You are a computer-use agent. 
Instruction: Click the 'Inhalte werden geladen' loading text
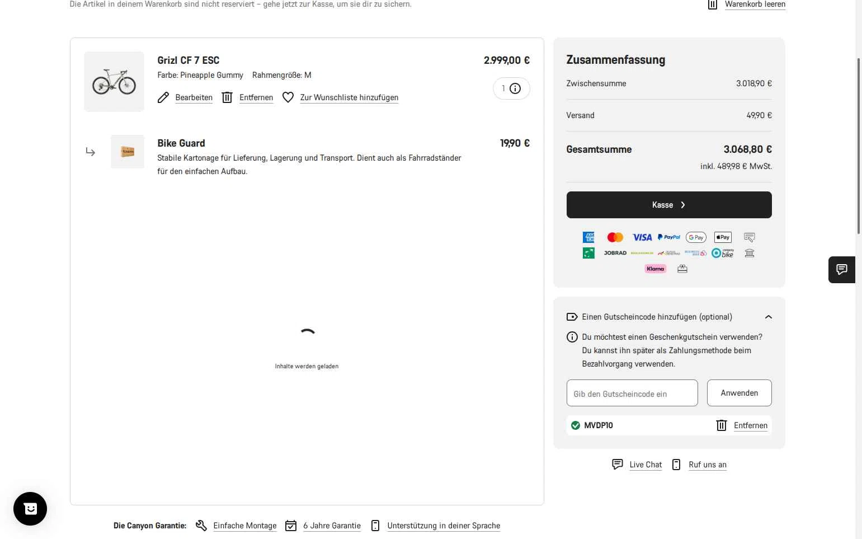[x=307, y=366]
